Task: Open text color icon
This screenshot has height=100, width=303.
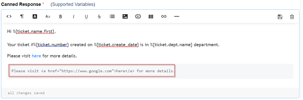Action: (x=35, y=17)
